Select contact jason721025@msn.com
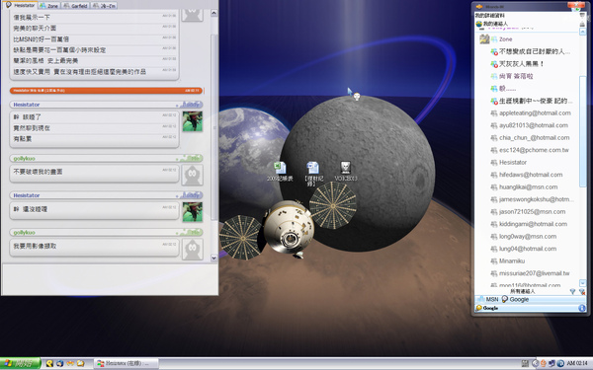Image resolution: width=593 pixels, height=370 pixels. (528, 212)
